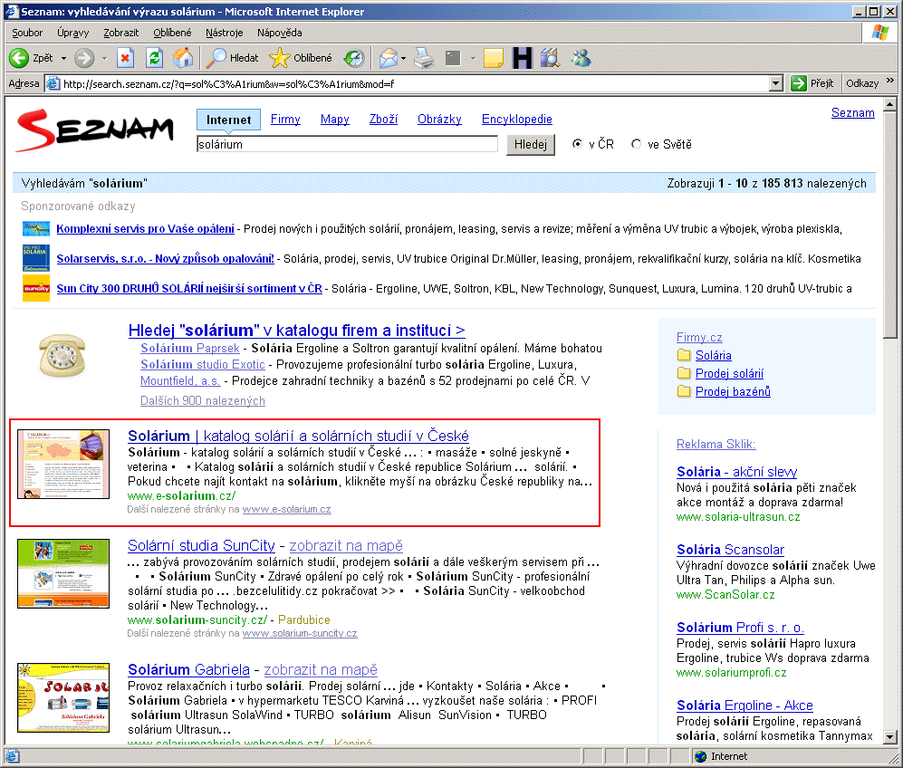Open the e-solarium result thumbnail
903x768 pixels.
click(x=63, y=464)
